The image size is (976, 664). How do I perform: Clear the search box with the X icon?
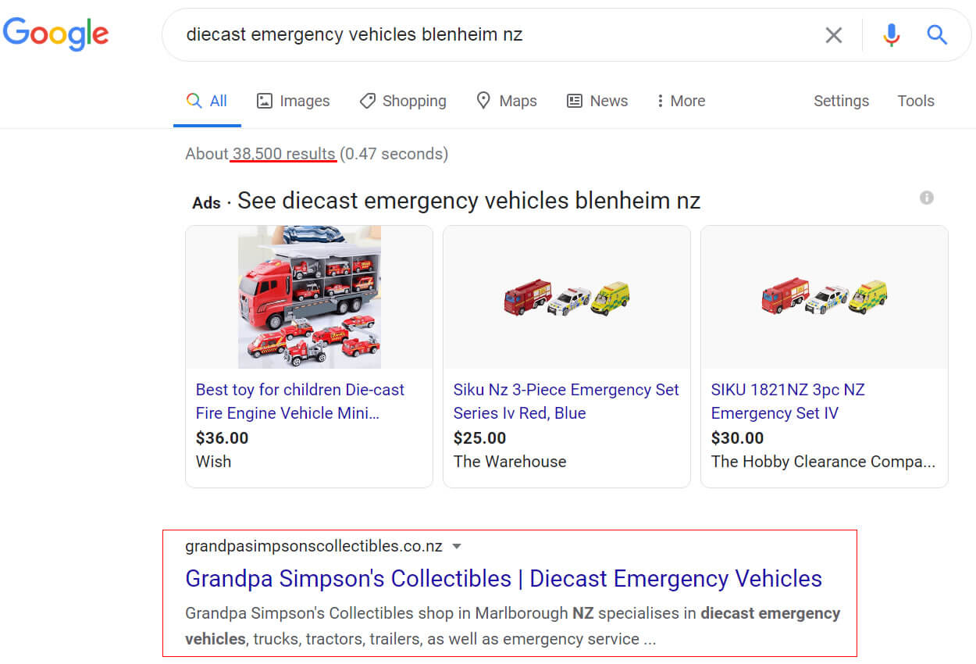coord(834,34)
